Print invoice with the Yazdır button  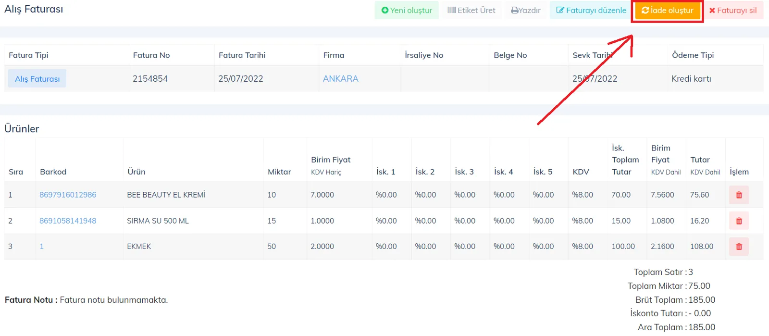coord(526,10)
